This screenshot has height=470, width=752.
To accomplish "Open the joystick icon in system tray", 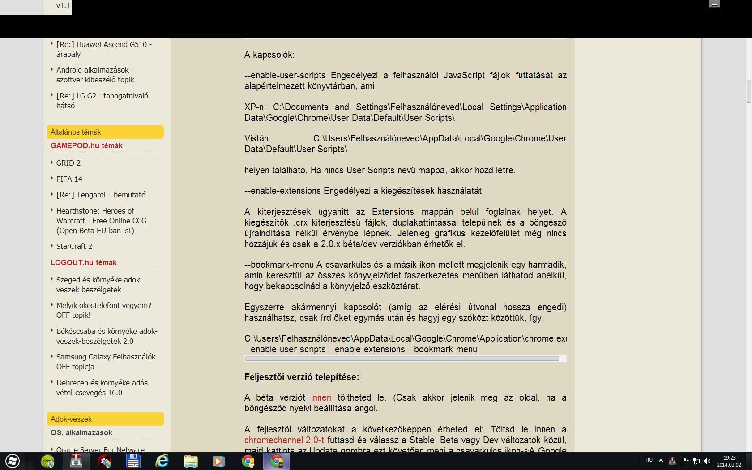I will click(x=672, y=461).
